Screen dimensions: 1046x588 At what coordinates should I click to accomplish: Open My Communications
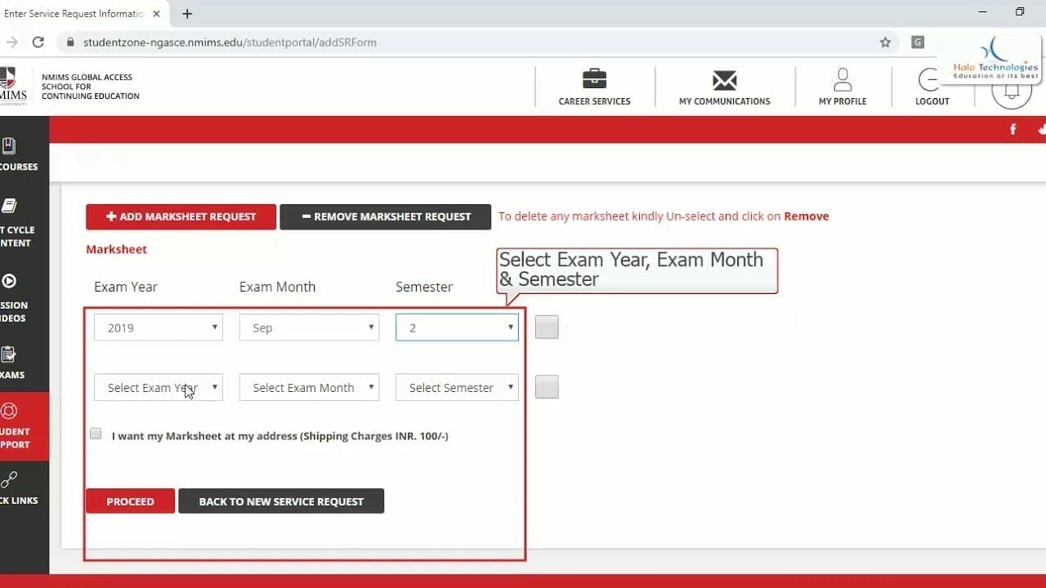724,87
